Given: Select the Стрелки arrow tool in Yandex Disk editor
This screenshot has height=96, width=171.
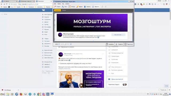Looking at the screenshot, I should 57,7.
